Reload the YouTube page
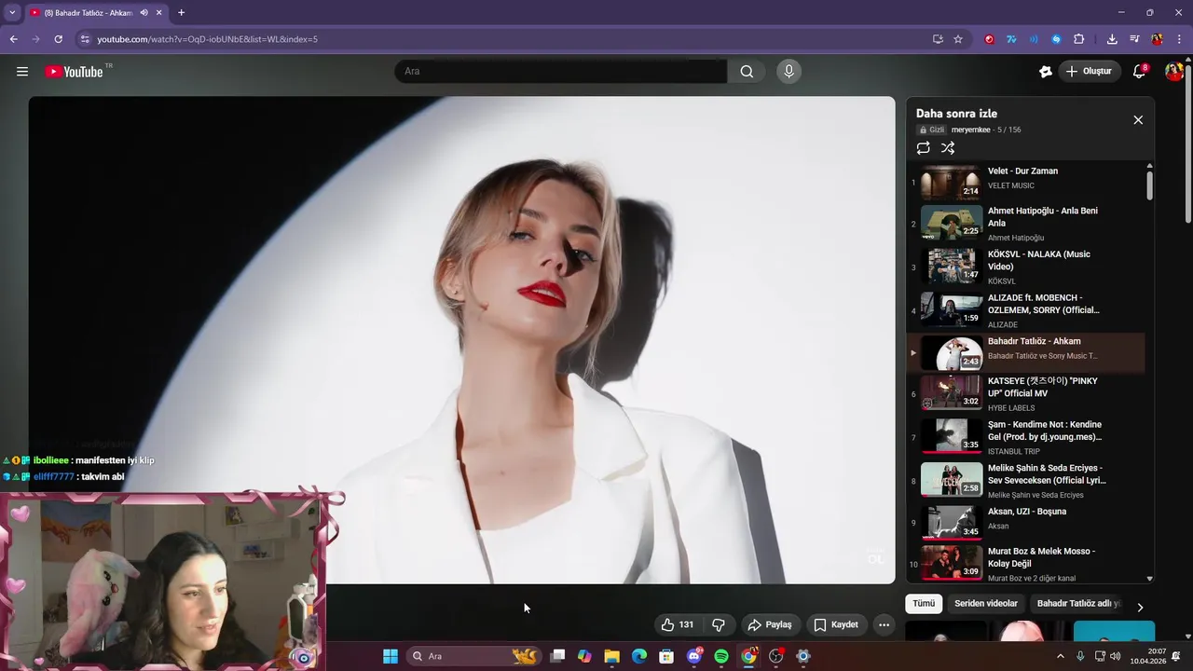Screen dimensions: 1193x671 (x=58, y=39)
